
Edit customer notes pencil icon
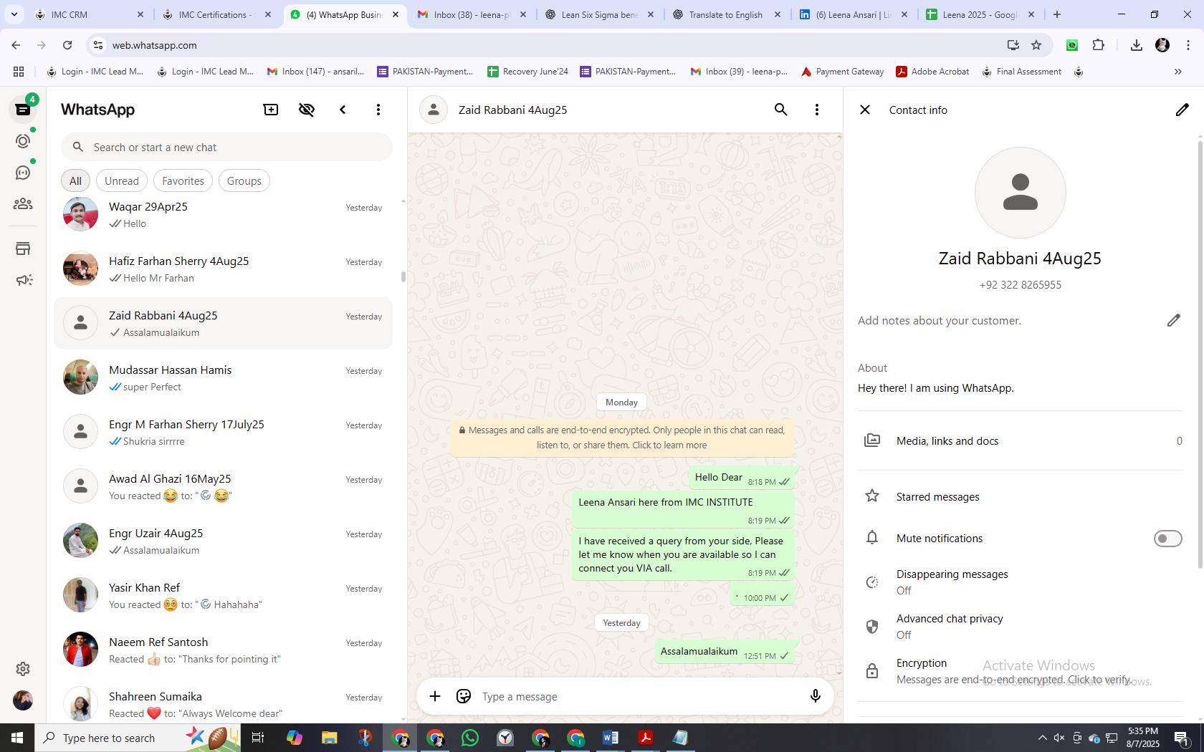[1173, 320]
